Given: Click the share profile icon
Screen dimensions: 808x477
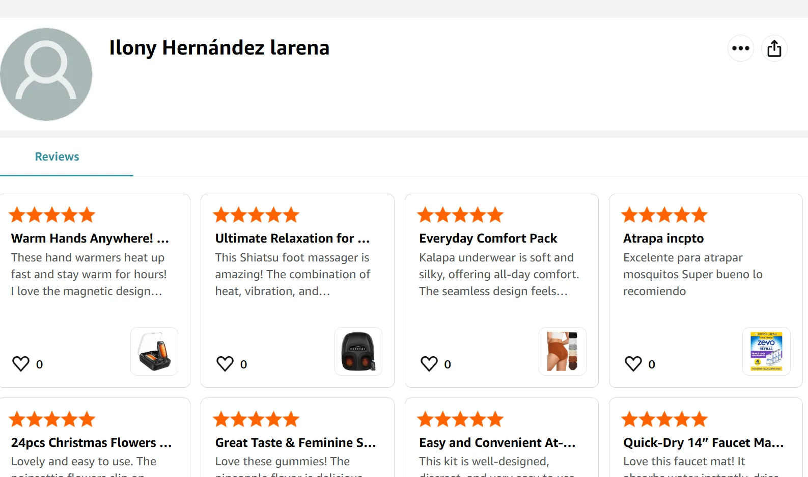Looking at the screenshot, I should (774, 48).
